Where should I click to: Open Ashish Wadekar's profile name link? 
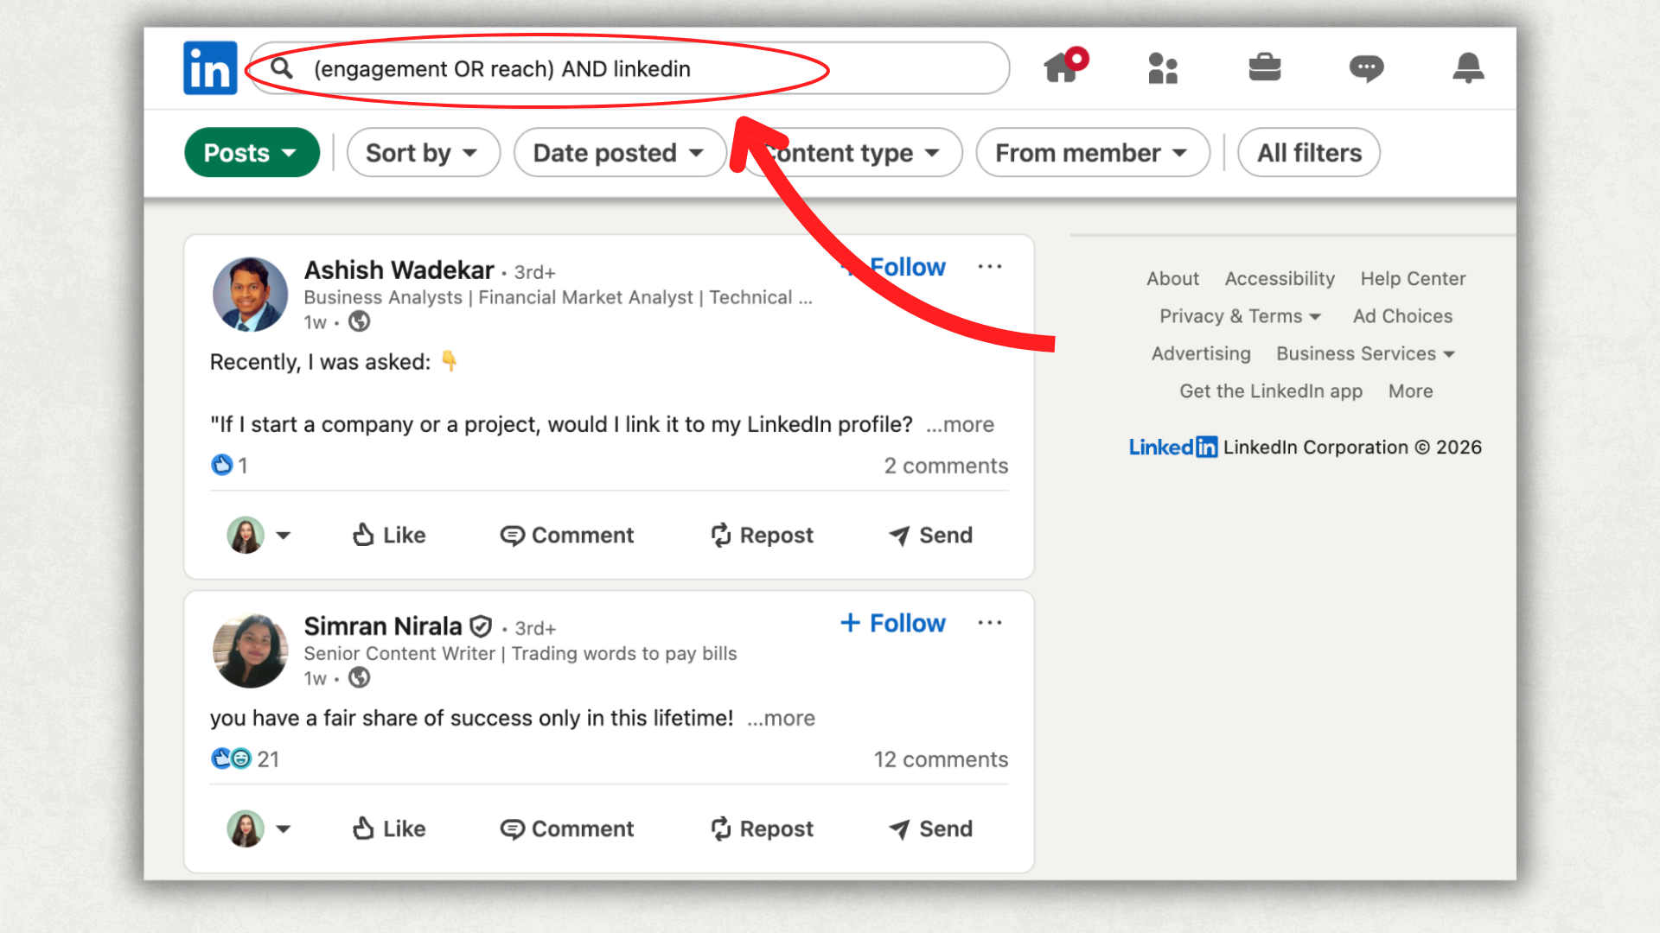(399, 270)
